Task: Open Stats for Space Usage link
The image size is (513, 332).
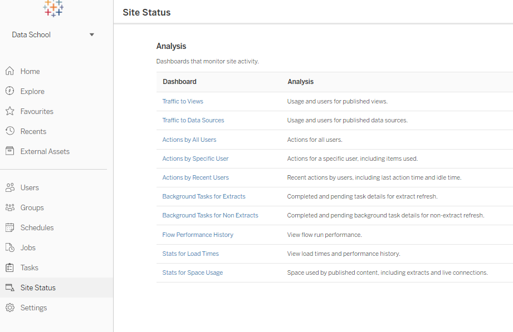Action: [x=192, y=272]
